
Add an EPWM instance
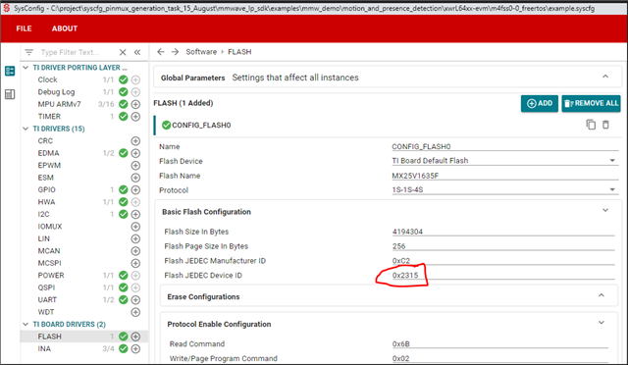point(135,166)
